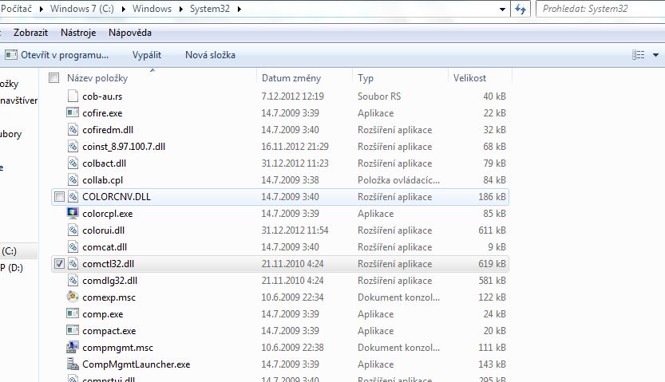Click the 611 kB size cell
Image resolution: width=665 pixels, height=382 pixels.
tap(492, 230)
